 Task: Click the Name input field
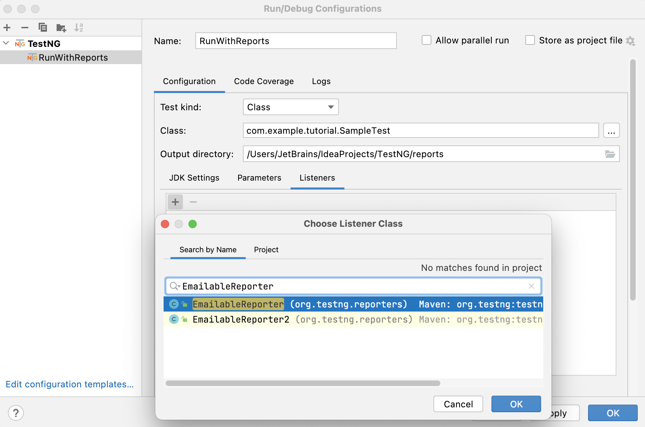click(296, 41)
